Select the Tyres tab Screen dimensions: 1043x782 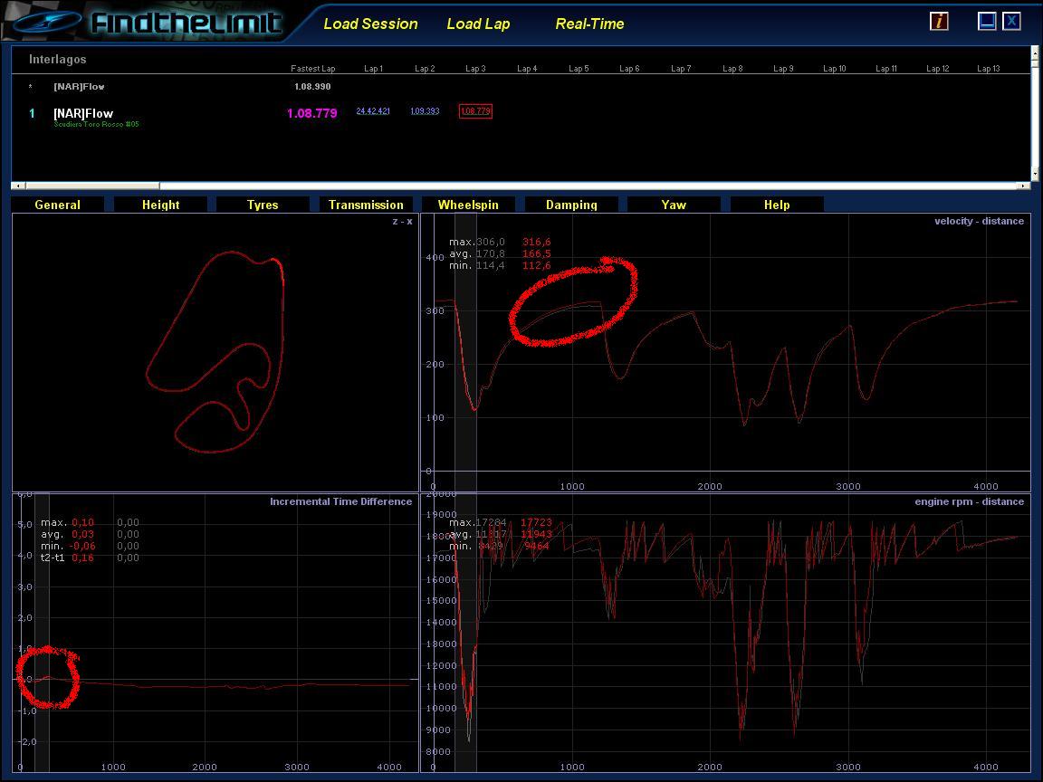pos(263,205)
